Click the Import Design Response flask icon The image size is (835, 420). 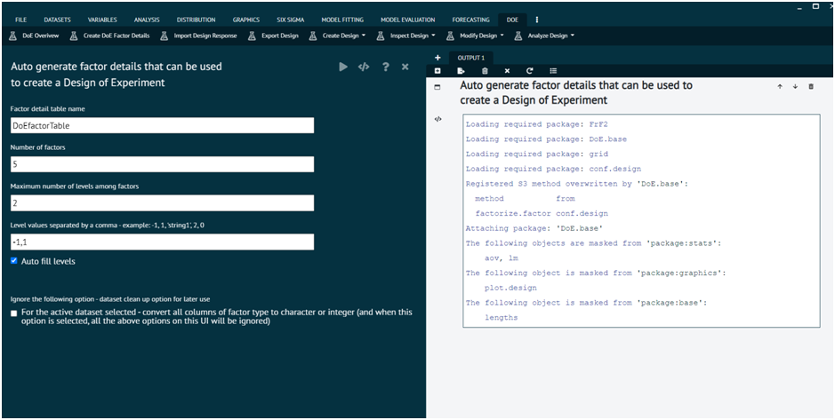(x=164, y=36)
